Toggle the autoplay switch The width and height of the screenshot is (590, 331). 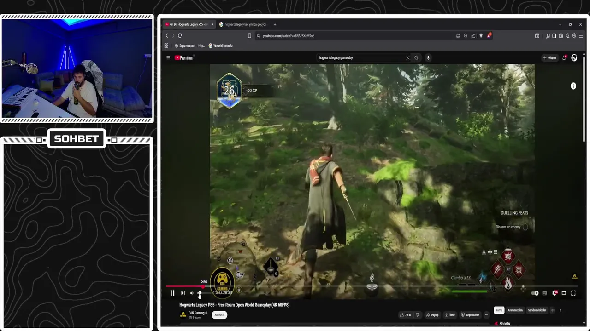click(x=535, y=293)
